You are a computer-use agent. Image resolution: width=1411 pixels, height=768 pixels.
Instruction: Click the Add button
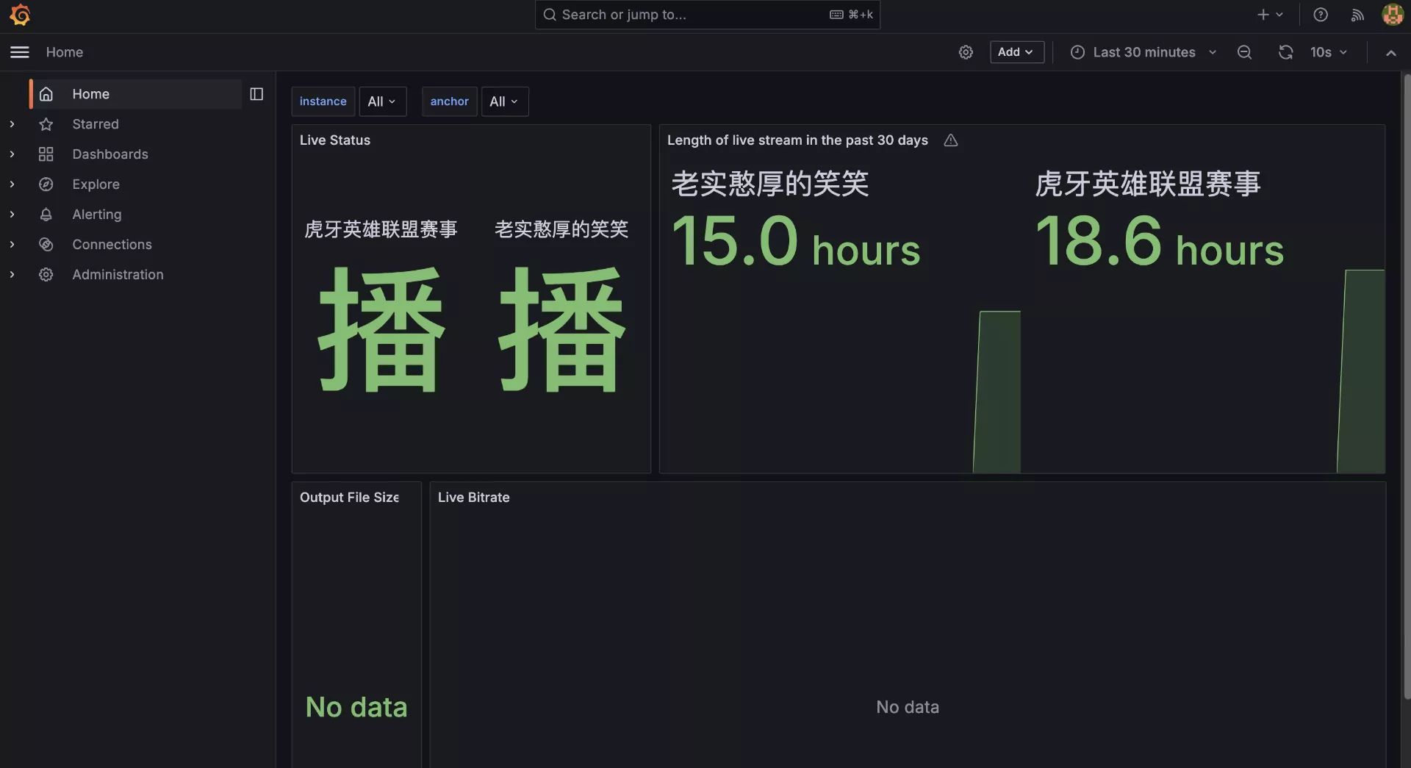click(1016, 52)
